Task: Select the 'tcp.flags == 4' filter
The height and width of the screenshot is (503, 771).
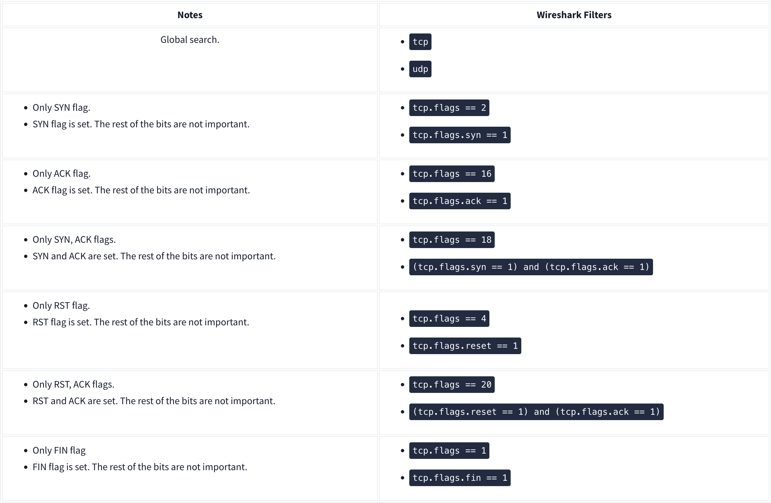Action: pyautogui.click(x=449, y=319)
